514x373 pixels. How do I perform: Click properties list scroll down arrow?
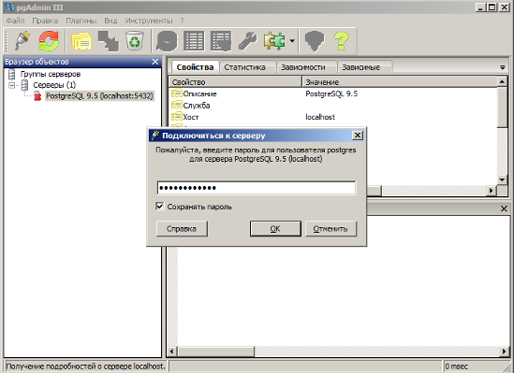click(x=502, y=179)
